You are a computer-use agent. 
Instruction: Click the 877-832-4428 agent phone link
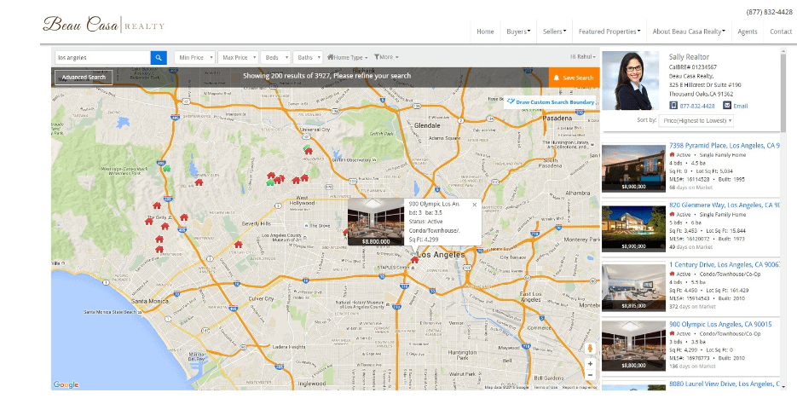[697, 107]
